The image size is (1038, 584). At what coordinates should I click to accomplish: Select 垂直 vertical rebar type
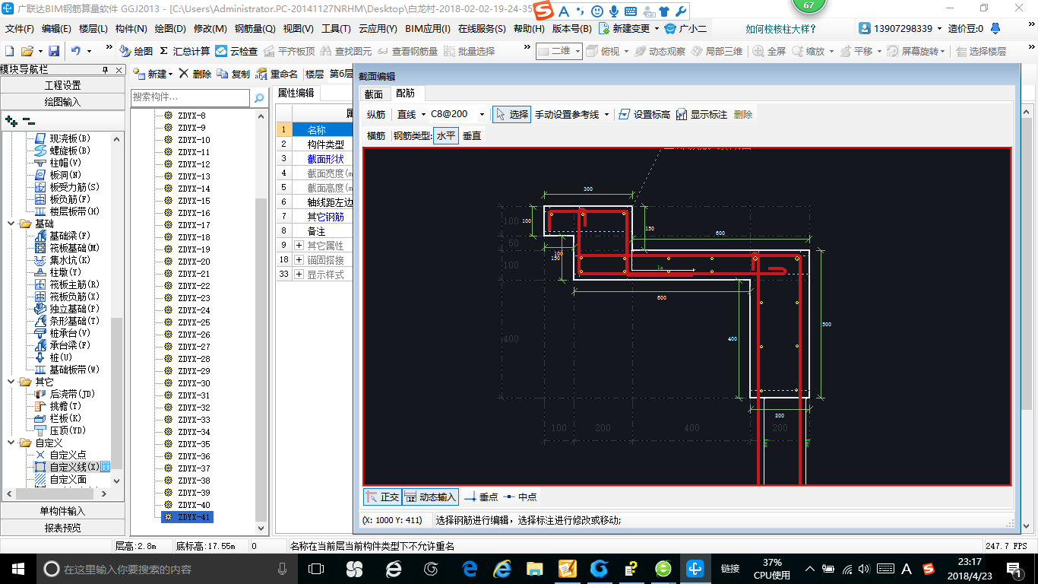(472, 135)
